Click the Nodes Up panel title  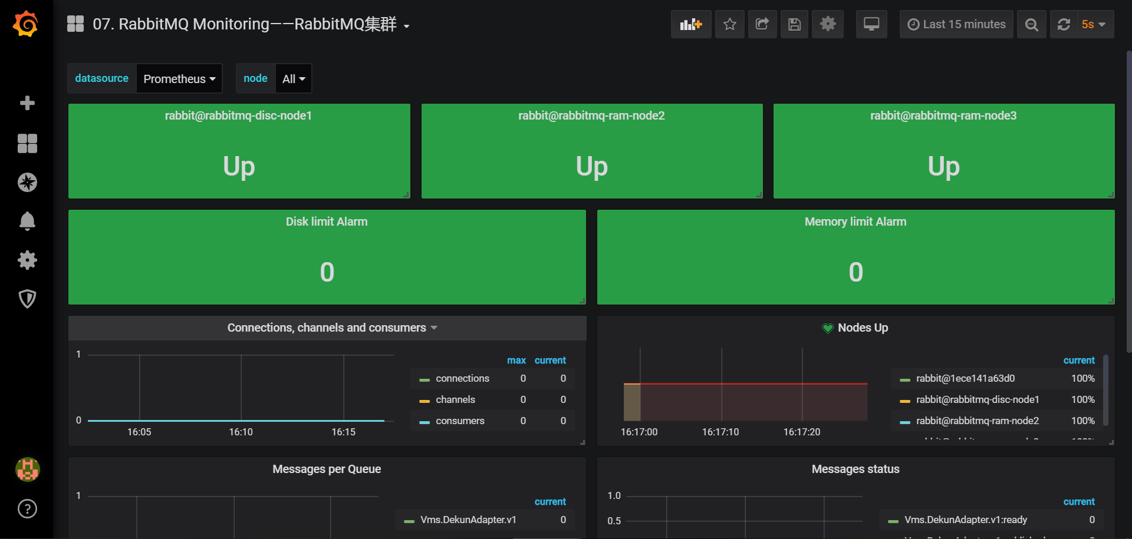coord(863,328)
